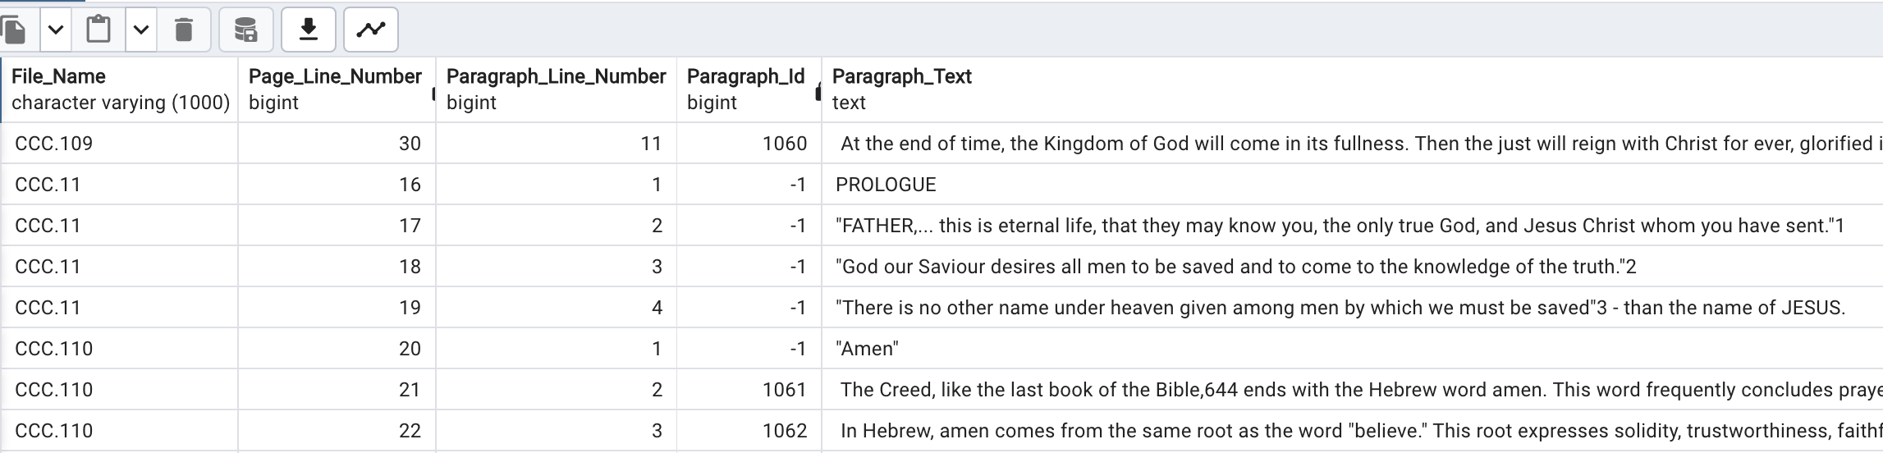This screenshot has width=1883, height=453.
Task: Click the cell containing PROLOGUE
Action: 885,185
